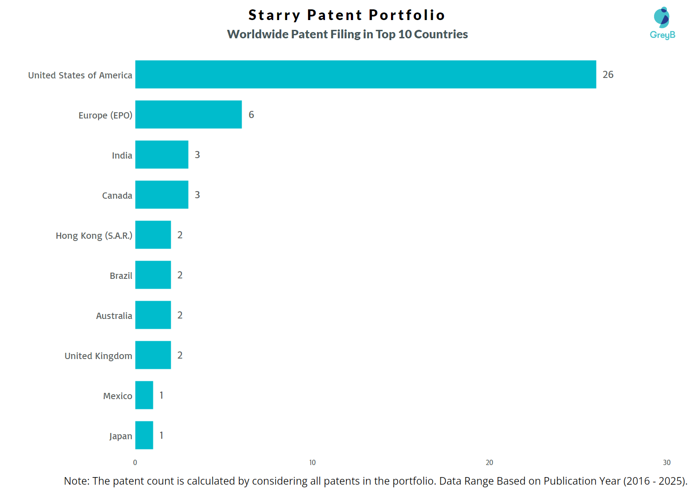Click the Starry Patent Portfolio title
Viewport: 691px width, 490px height.
[x=346, y=15]
